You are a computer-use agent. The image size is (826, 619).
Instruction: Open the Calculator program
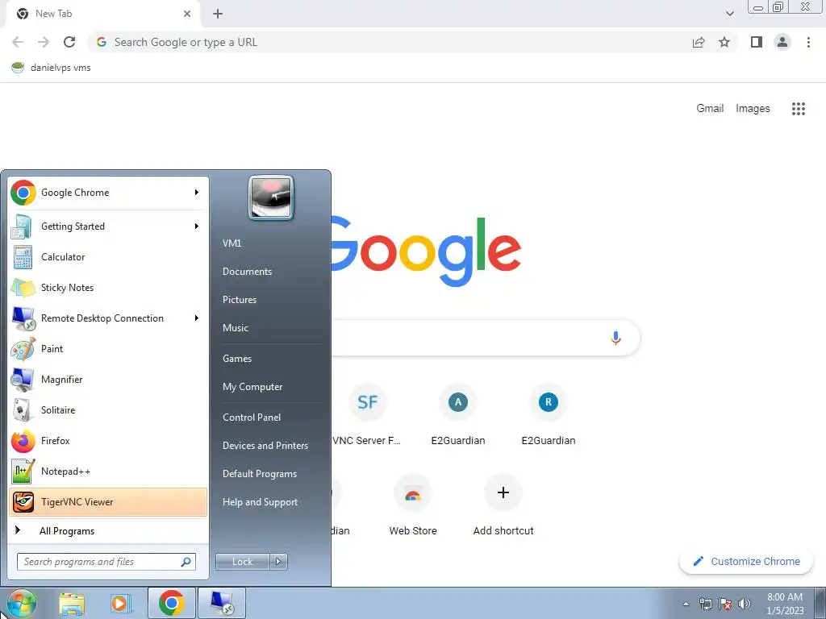coord(108,257)
